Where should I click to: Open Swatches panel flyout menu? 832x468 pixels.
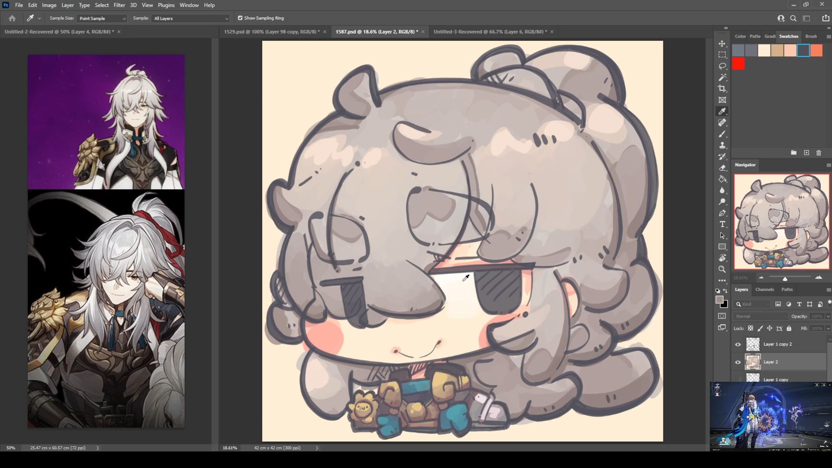828,37
